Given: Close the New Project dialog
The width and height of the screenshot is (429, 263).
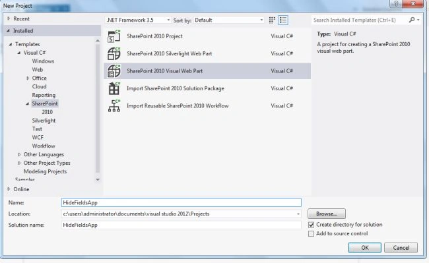Looking at the screenshot, I should (x=413, y=4).
